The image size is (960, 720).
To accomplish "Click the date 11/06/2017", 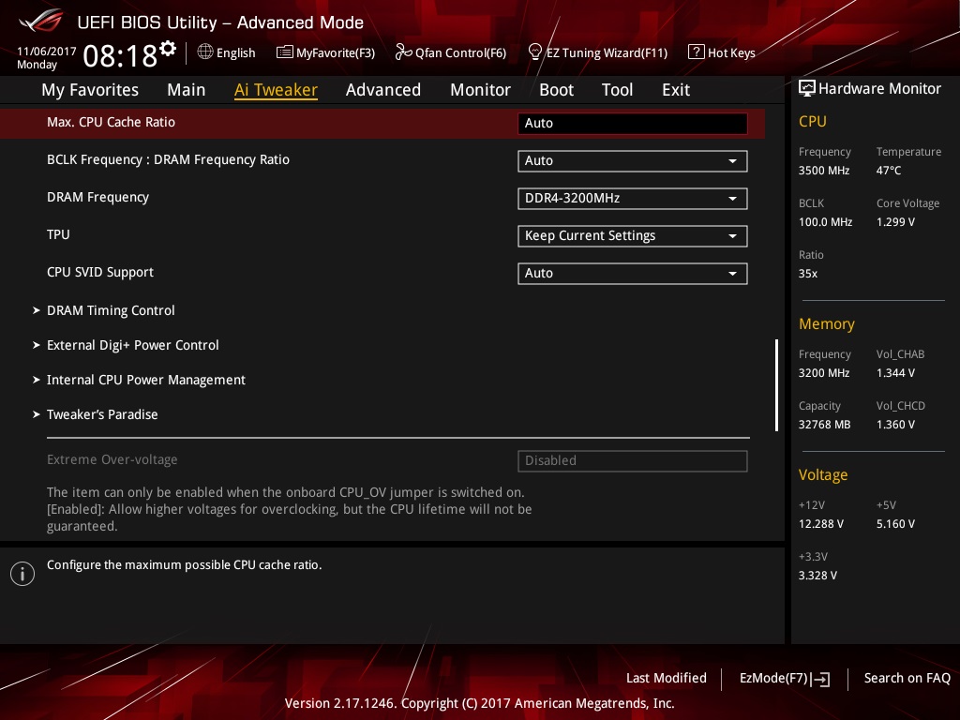I will point(47,52).
